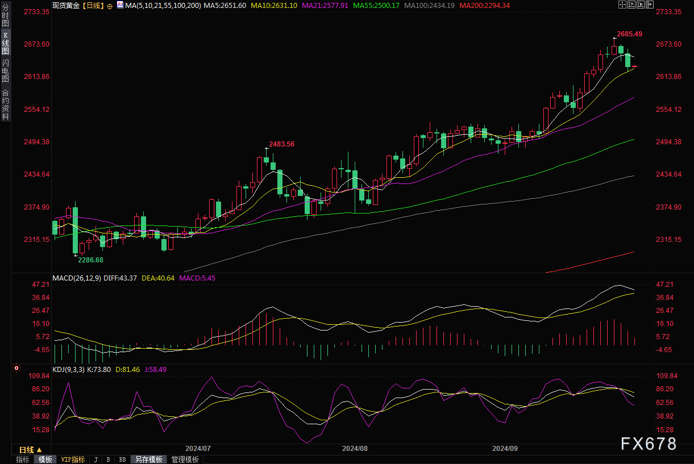Toggle the B indicator button
The width and height of the screenshot is (694, 464).
108,459
